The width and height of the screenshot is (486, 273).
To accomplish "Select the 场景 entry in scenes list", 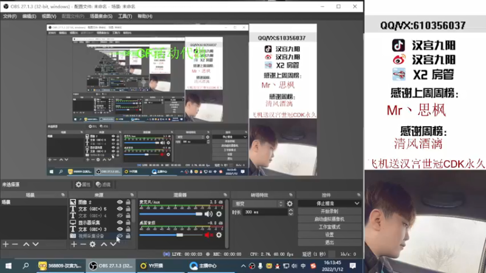I will 33,202.
